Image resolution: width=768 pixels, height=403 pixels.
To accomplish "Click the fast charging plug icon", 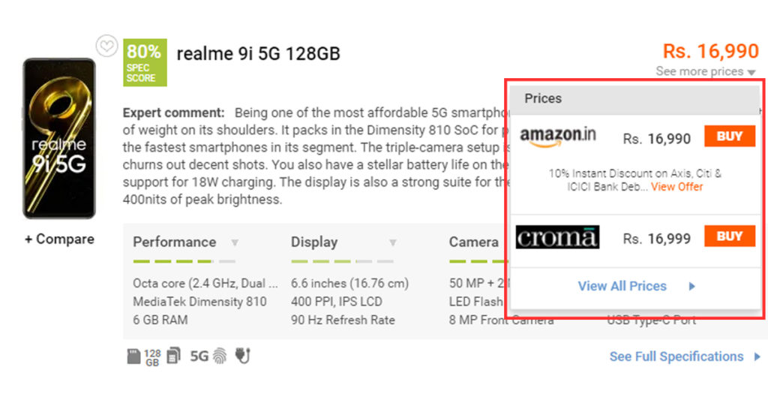I will coord(241,356).
